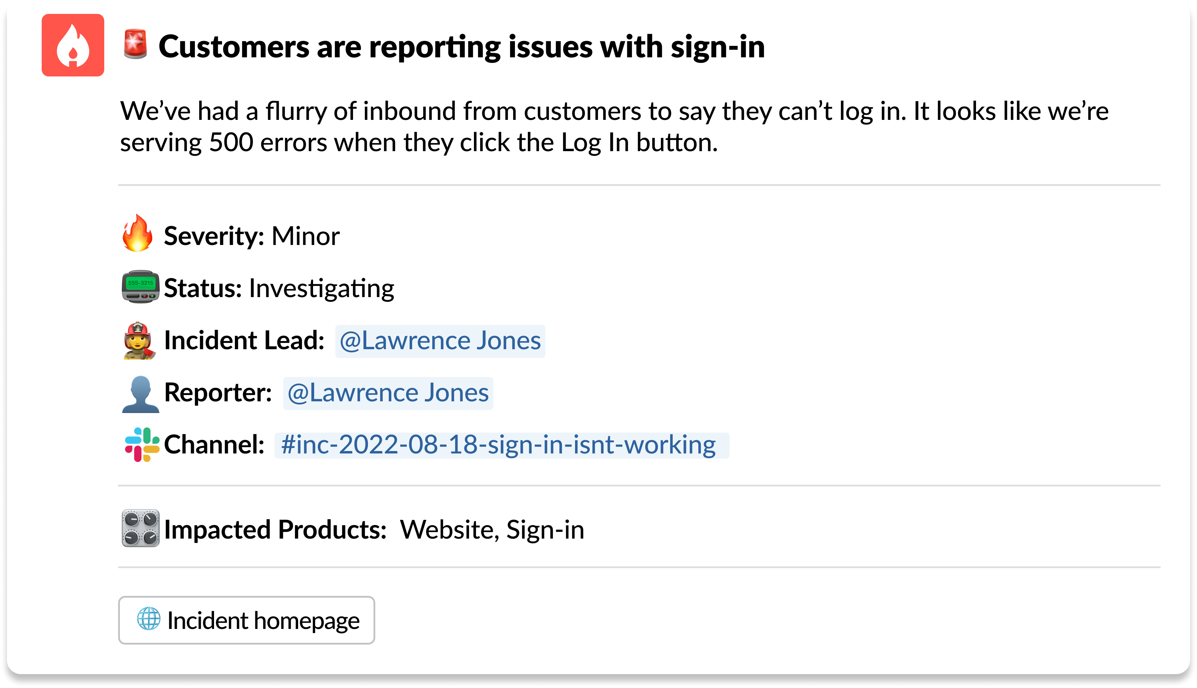Click the Incident Lead label

click(x=244, y=340)
